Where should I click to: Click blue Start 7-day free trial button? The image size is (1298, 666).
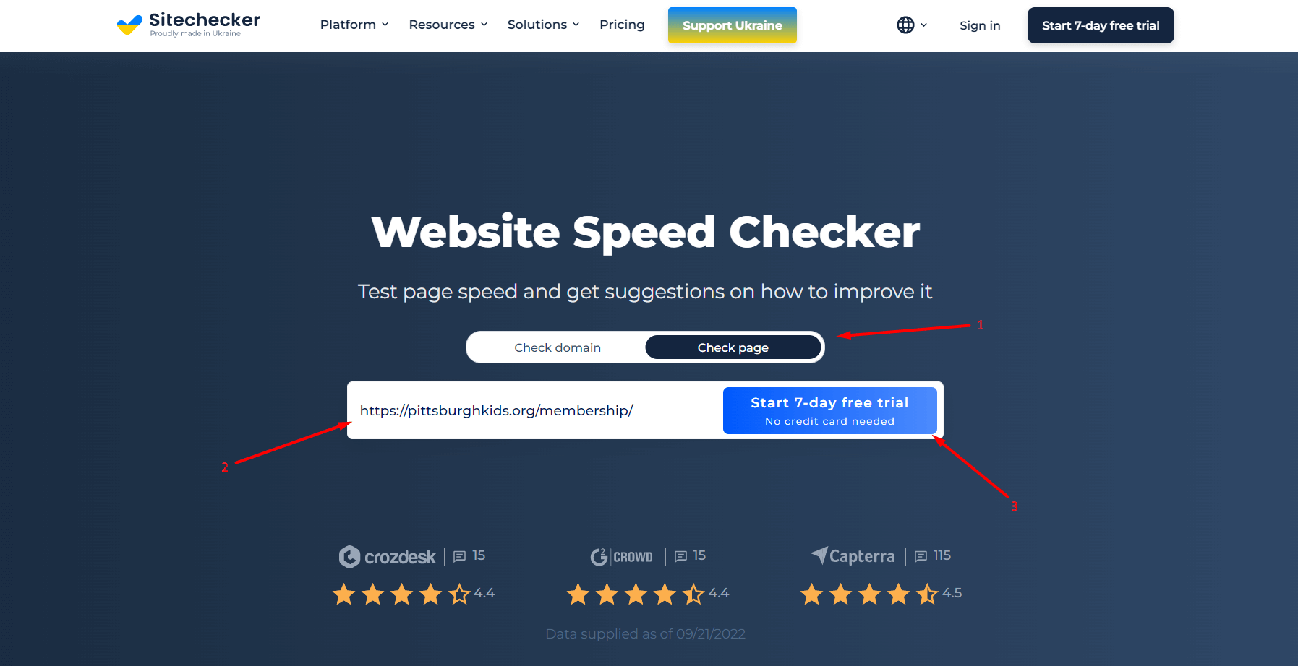[x=830, y=410]
